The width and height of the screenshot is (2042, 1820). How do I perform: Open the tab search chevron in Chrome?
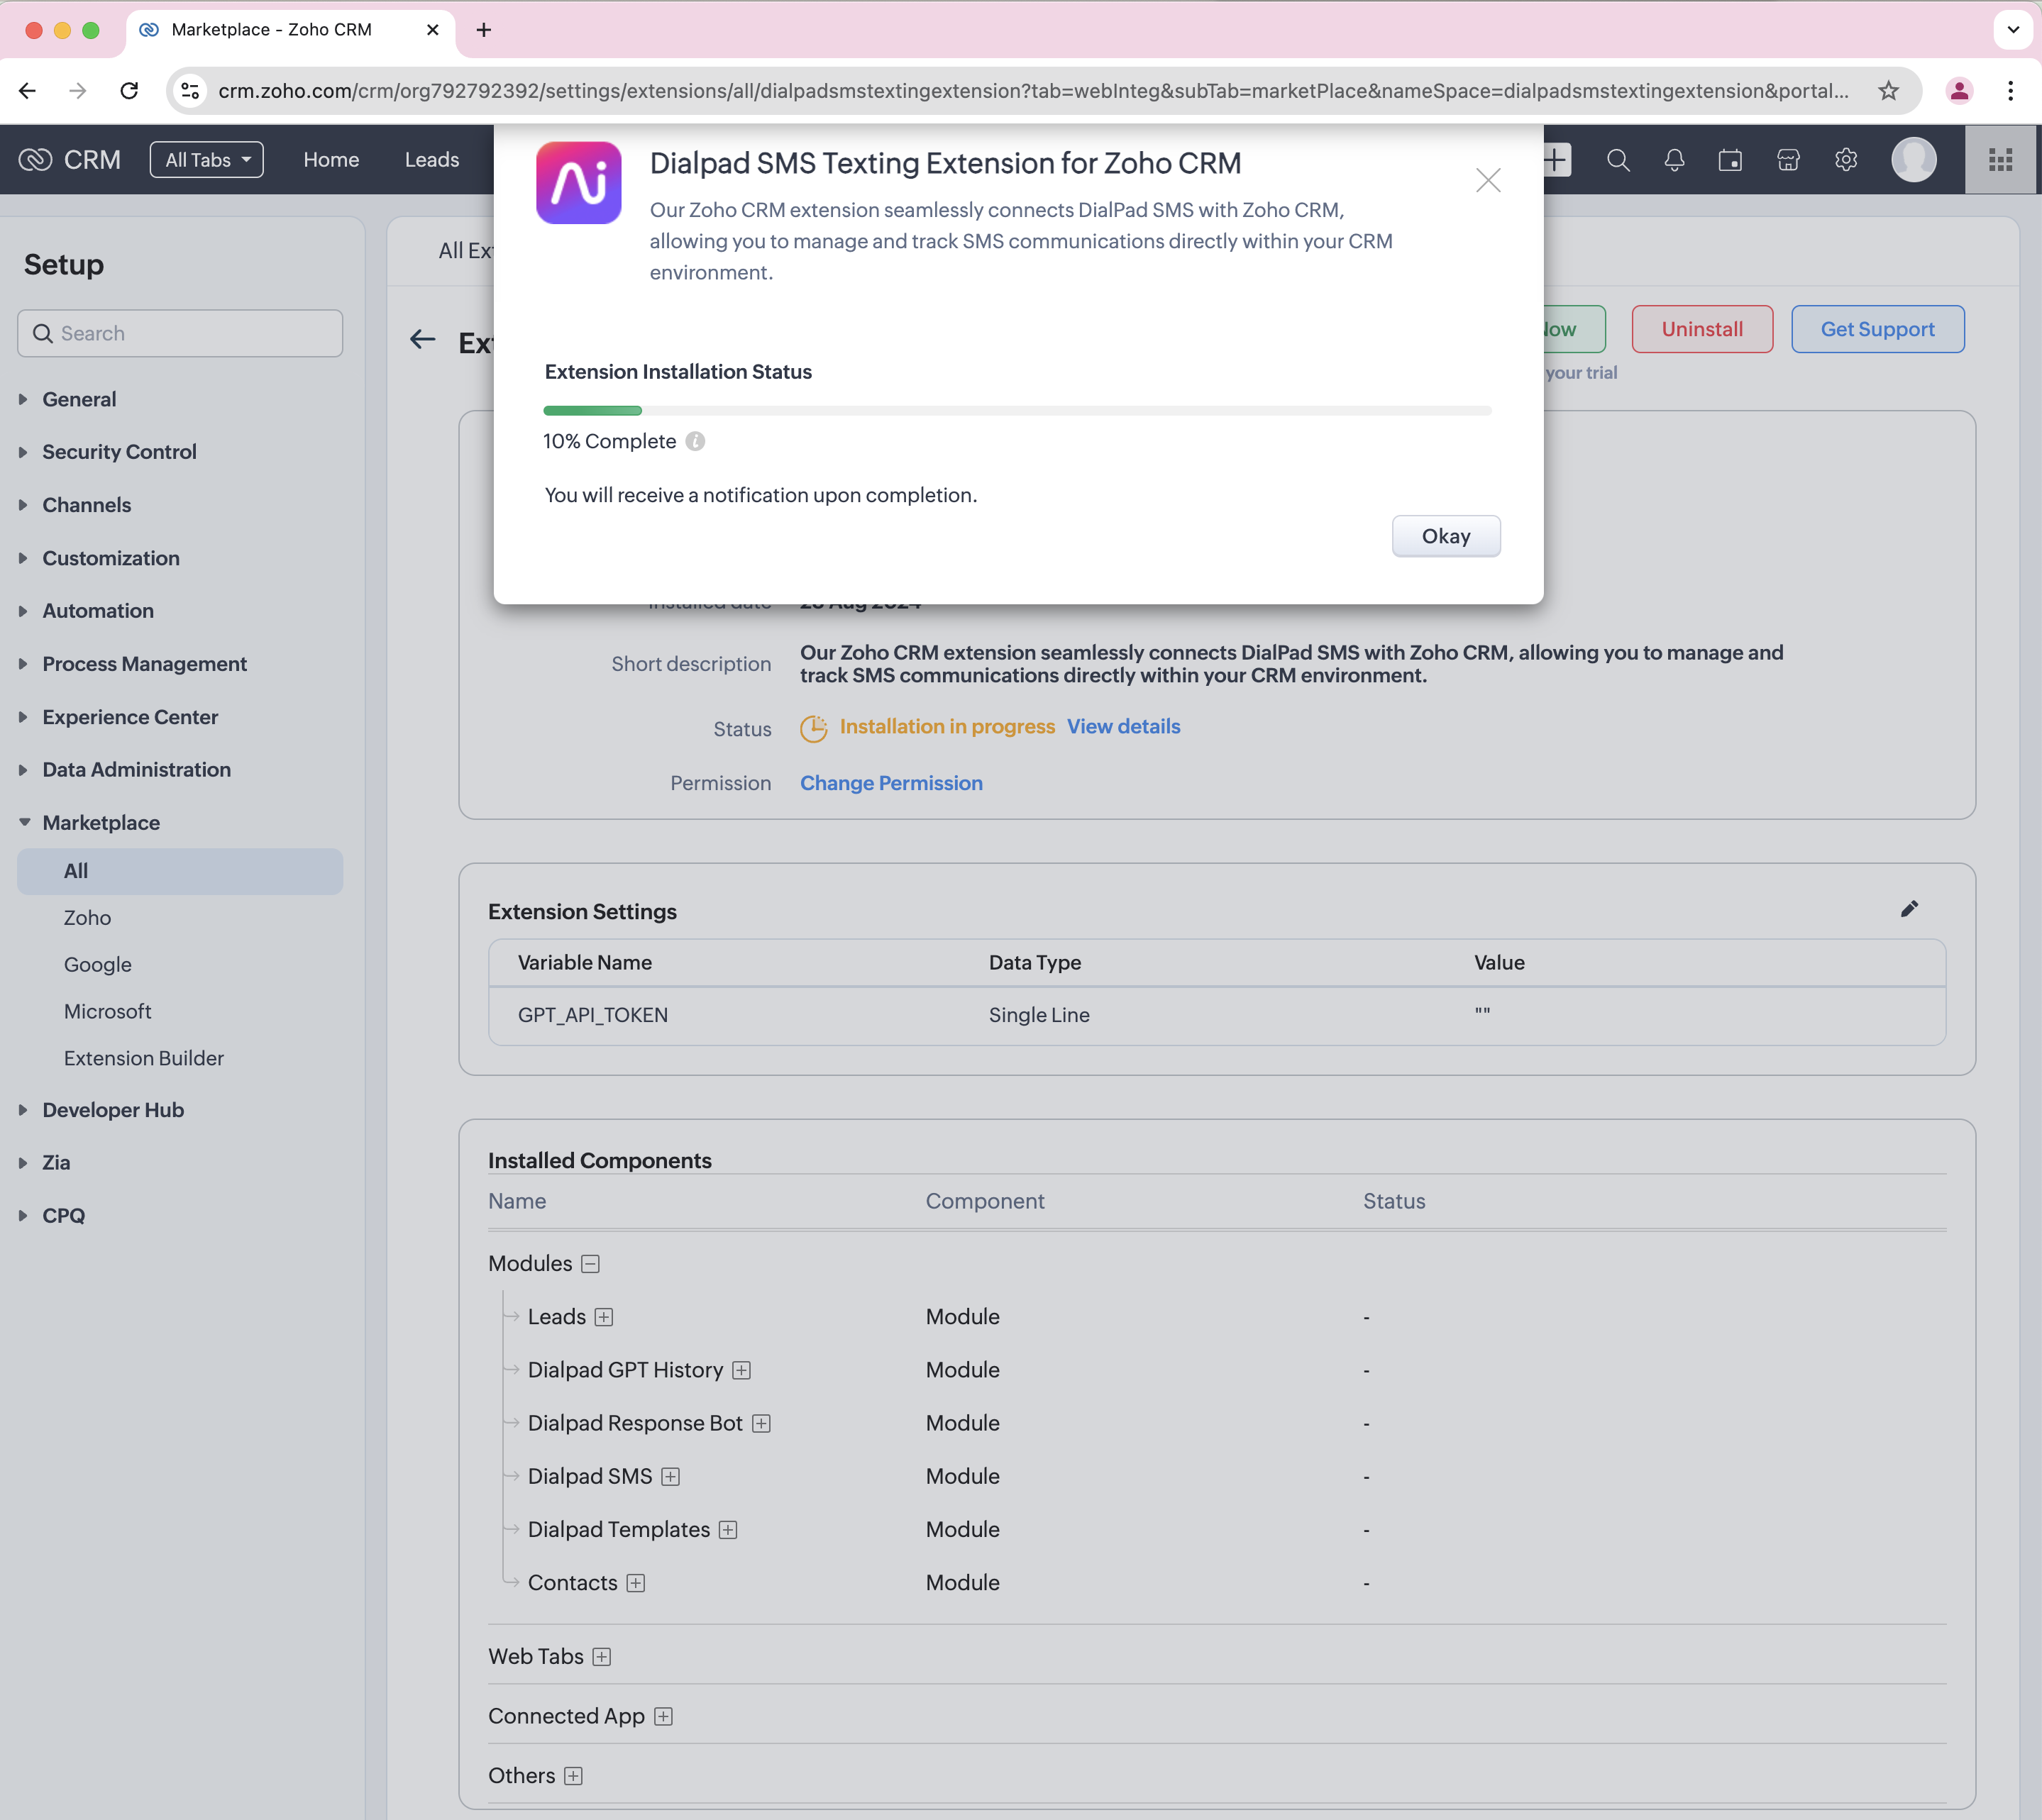(x=2013, y=30)
